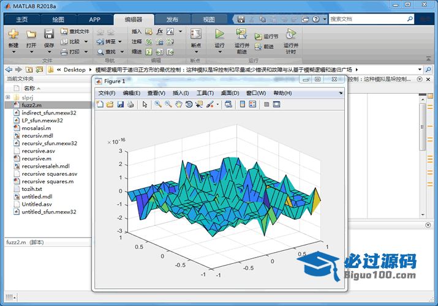Screen dimensions: 438x306
Task: Click the smart indent icon
Action: click(x=149, y=52)
